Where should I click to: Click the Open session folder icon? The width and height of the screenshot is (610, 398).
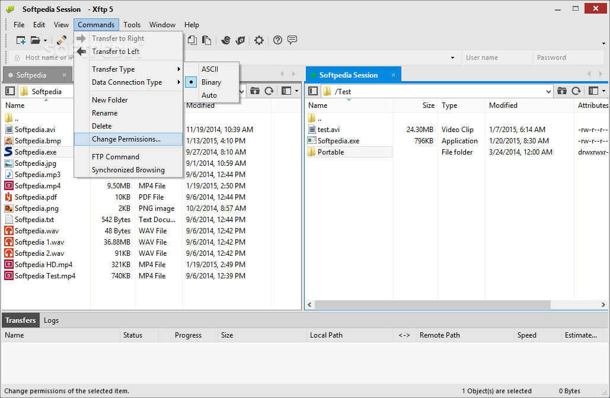(x=36, y=40)
